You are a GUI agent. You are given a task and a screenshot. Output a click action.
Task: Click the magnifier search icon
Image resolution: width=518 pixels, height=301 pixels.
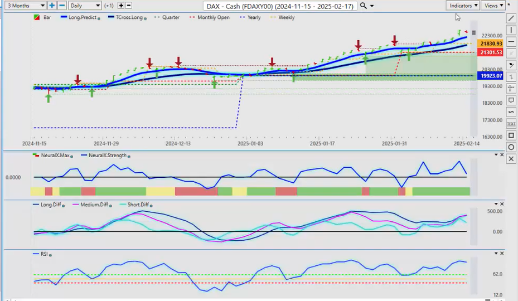point(364,6)
